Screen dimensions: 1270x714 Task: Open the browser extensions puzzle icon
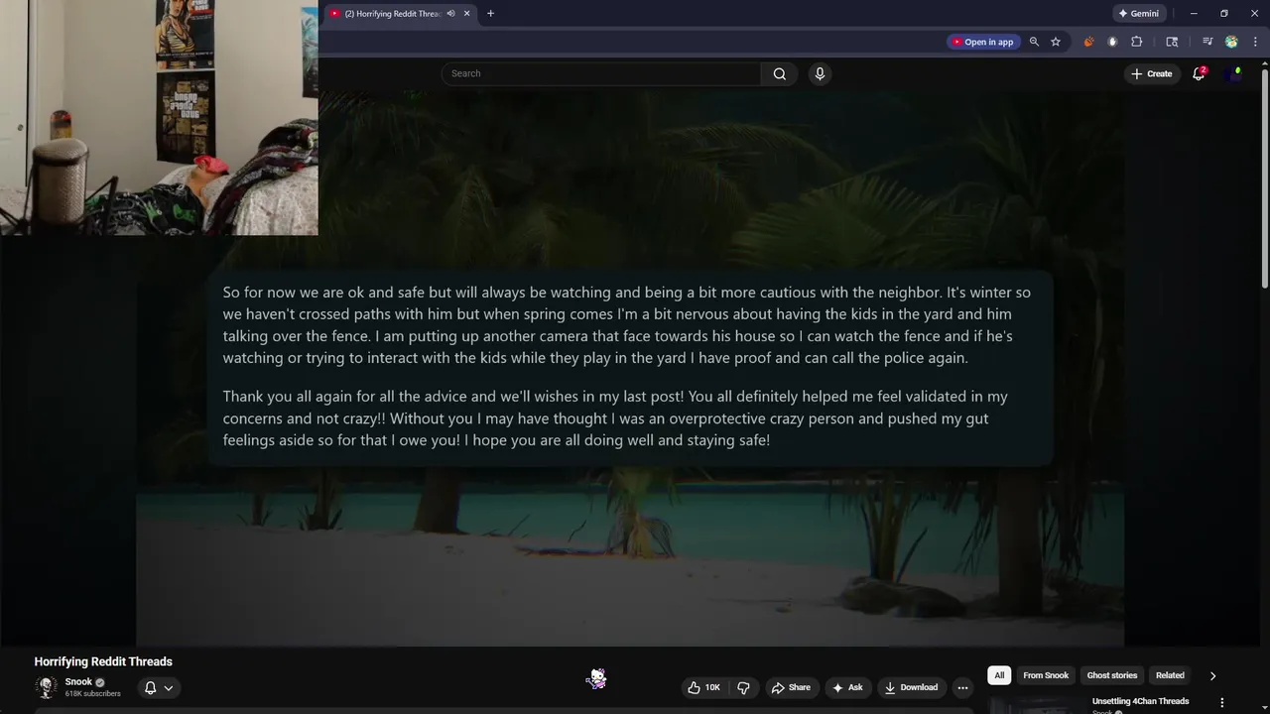point(1137,42)
